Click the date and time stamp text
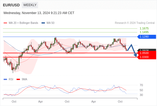 pyautogui.click(x=39, y=13)
